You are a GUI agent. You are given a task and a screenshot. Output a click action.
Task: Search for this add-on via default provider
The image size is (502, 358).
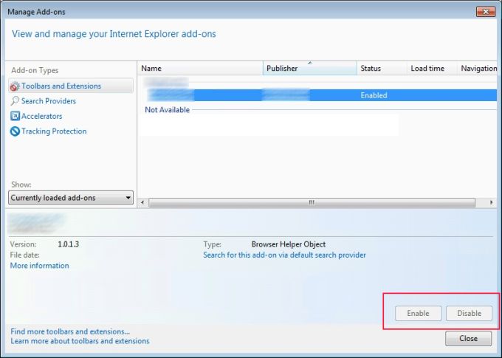pyautogui.click(x=284, y=255)
